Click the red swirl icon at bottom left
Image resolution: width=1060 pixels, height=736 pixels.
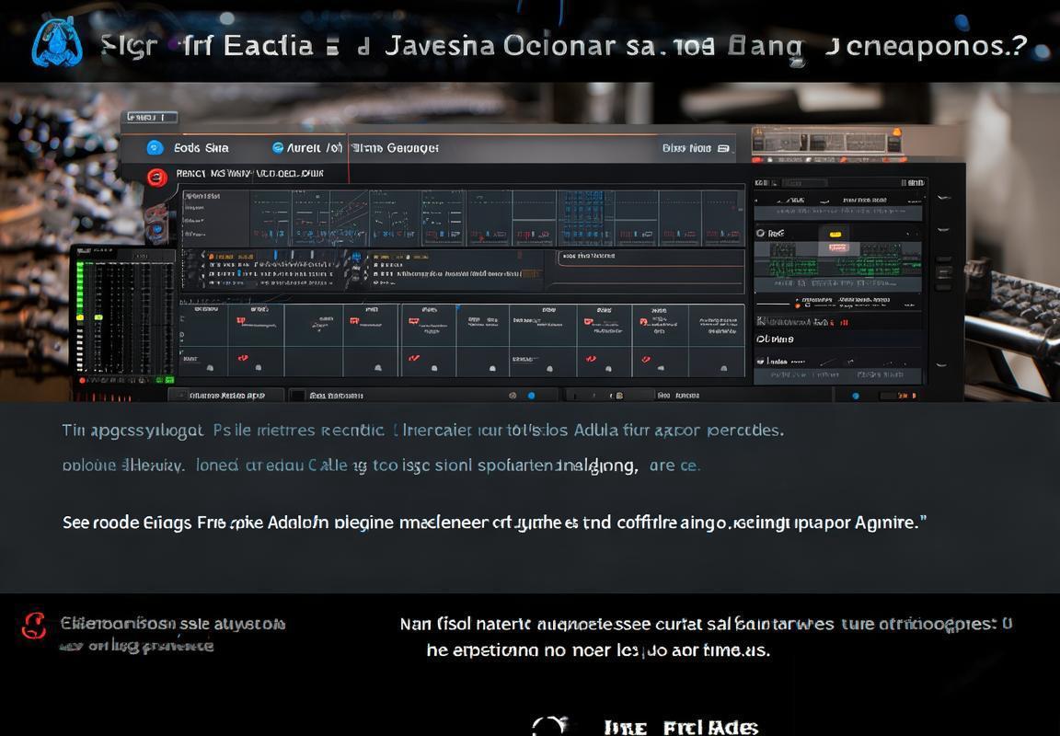(34, 627)
